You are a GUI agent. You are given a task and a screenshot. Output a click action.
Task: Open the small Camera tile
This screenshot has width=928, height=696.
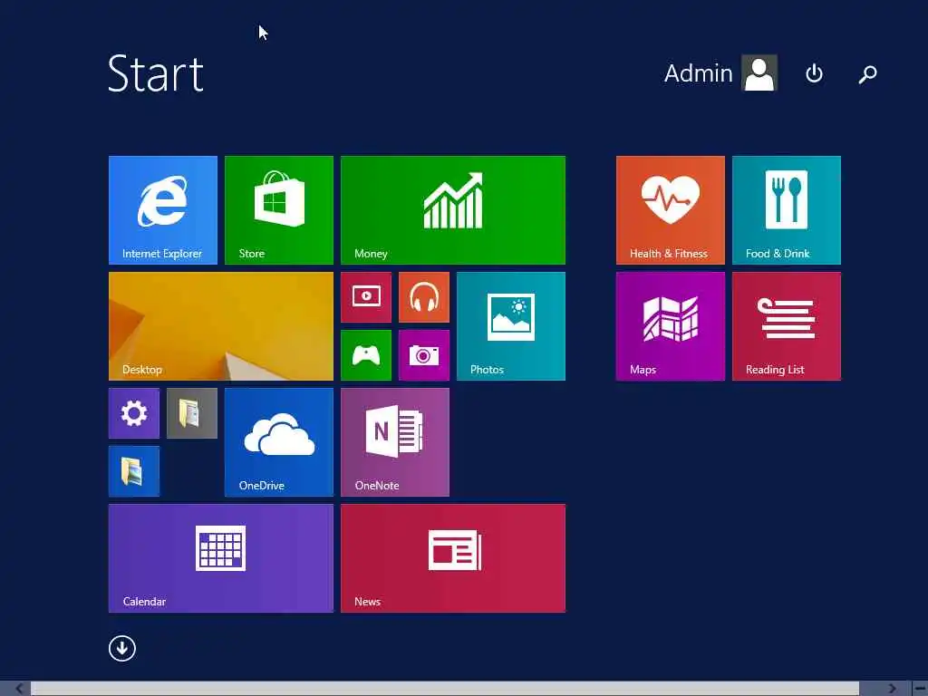(424, 355)
